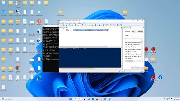Click the Paste clipboard icon in ISE toolbar
Screen dimensions: 180x101
coord(75,25)
